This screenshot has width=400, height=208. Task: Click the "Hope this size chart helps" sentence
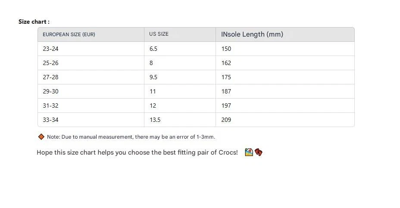tap(137, 152)
